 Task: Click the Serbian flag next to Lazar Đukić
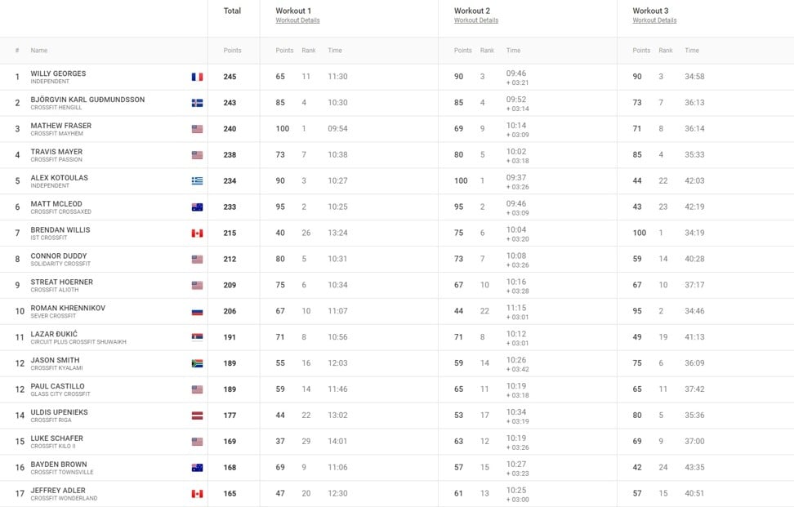point(197,337)
